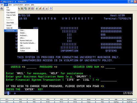
Task: Click the PF5 keypad button
Action: (61, 99)
